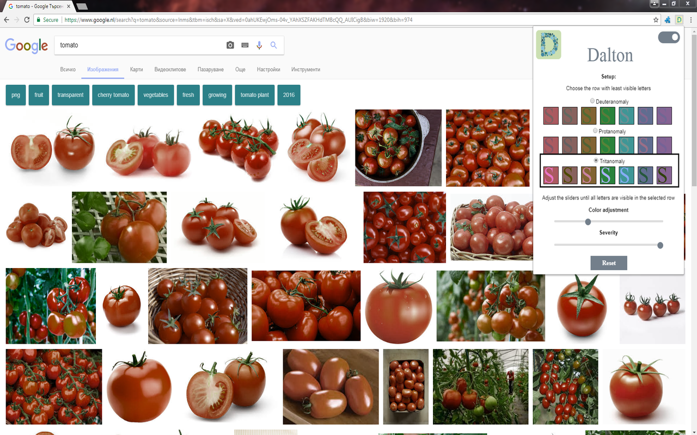This screenshot has height=435, width=697.
Task: Click green S swatch in Tritanomaly row
Action: pyautogui.click(x=608, y=175)
